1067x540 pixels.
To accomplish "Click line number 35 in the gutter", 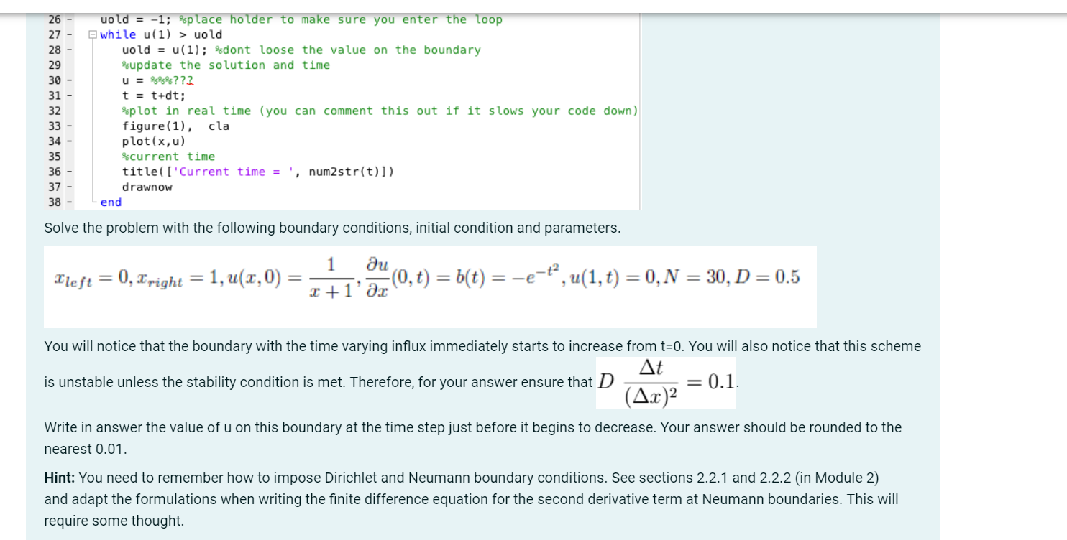I will click(55, 157).
